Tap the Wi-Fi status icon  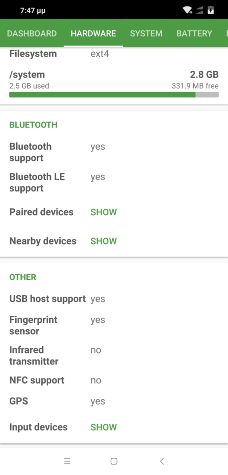pos(188,10)
